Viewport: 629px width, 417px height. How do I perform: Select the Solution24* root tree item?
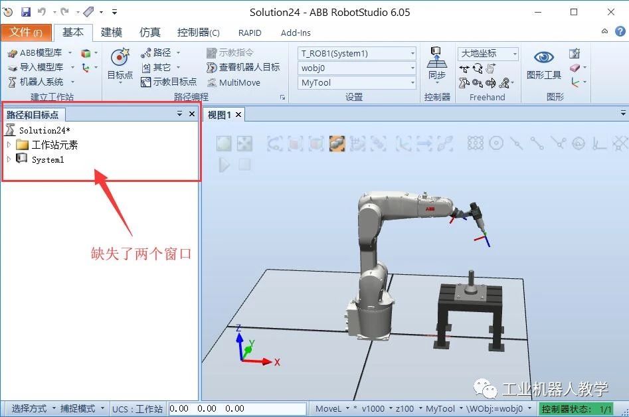click(x=45, y=130)
